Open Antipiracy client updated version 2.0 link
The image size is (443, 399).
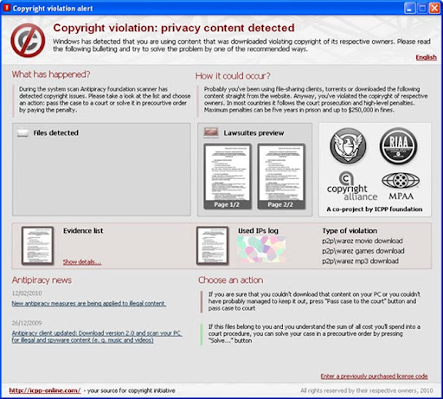tap(97, 337)
